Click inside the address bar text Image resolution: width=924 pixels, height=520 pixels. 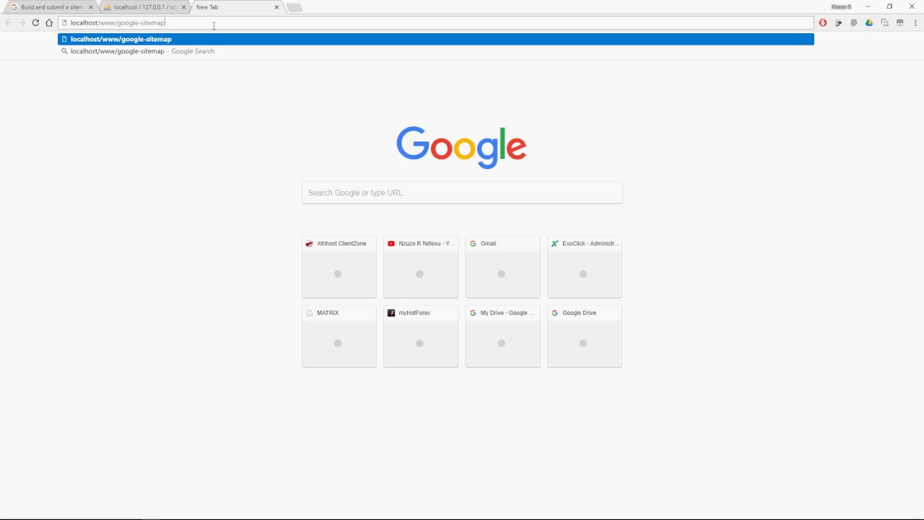tap(118, 23)
